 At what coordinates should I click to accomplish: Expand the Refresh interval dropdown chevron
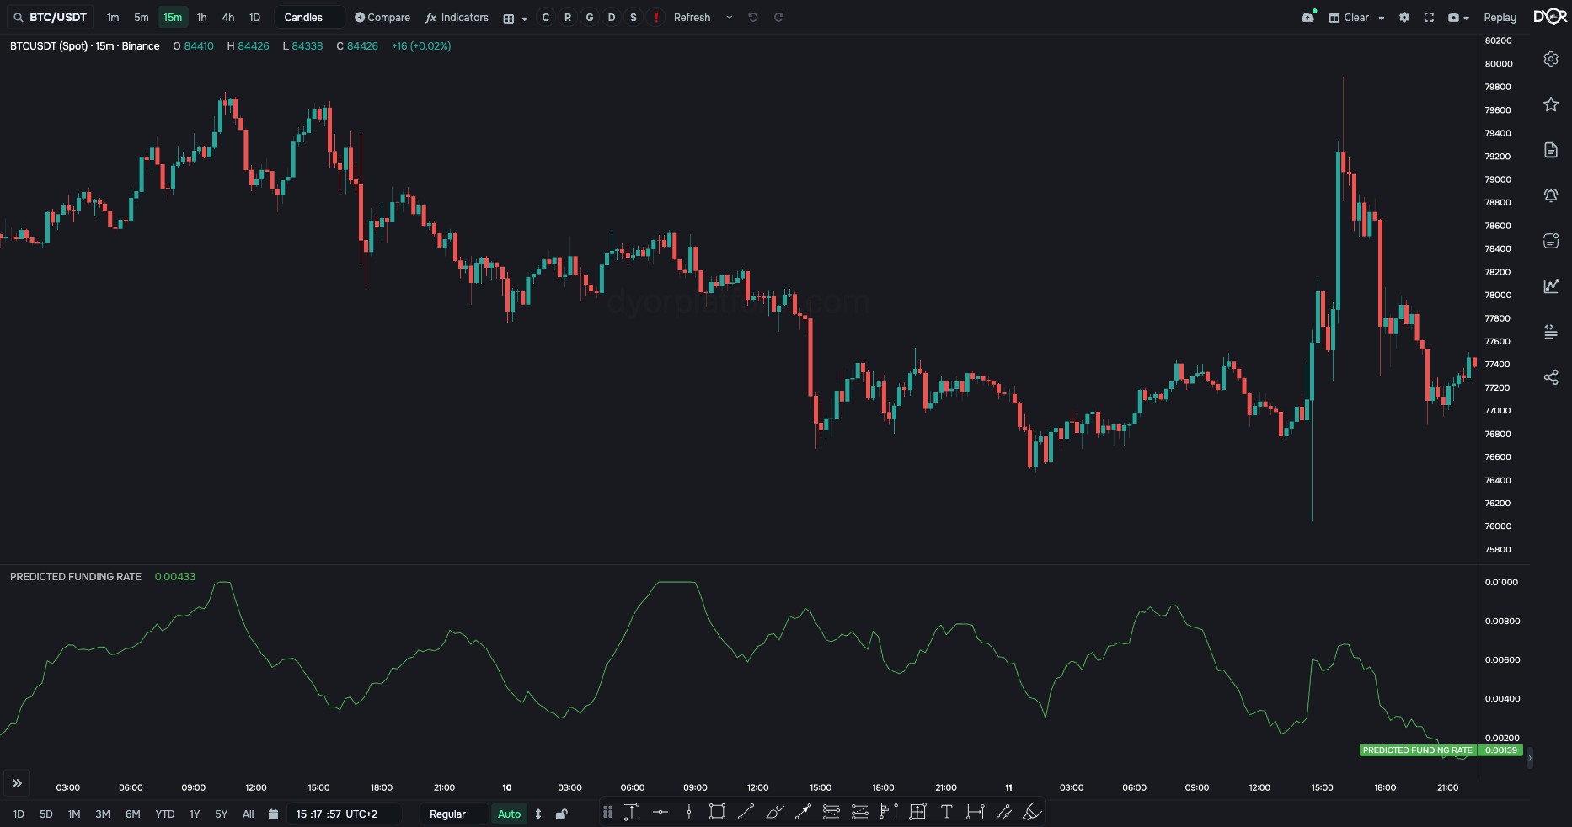[x=730, y=18]
